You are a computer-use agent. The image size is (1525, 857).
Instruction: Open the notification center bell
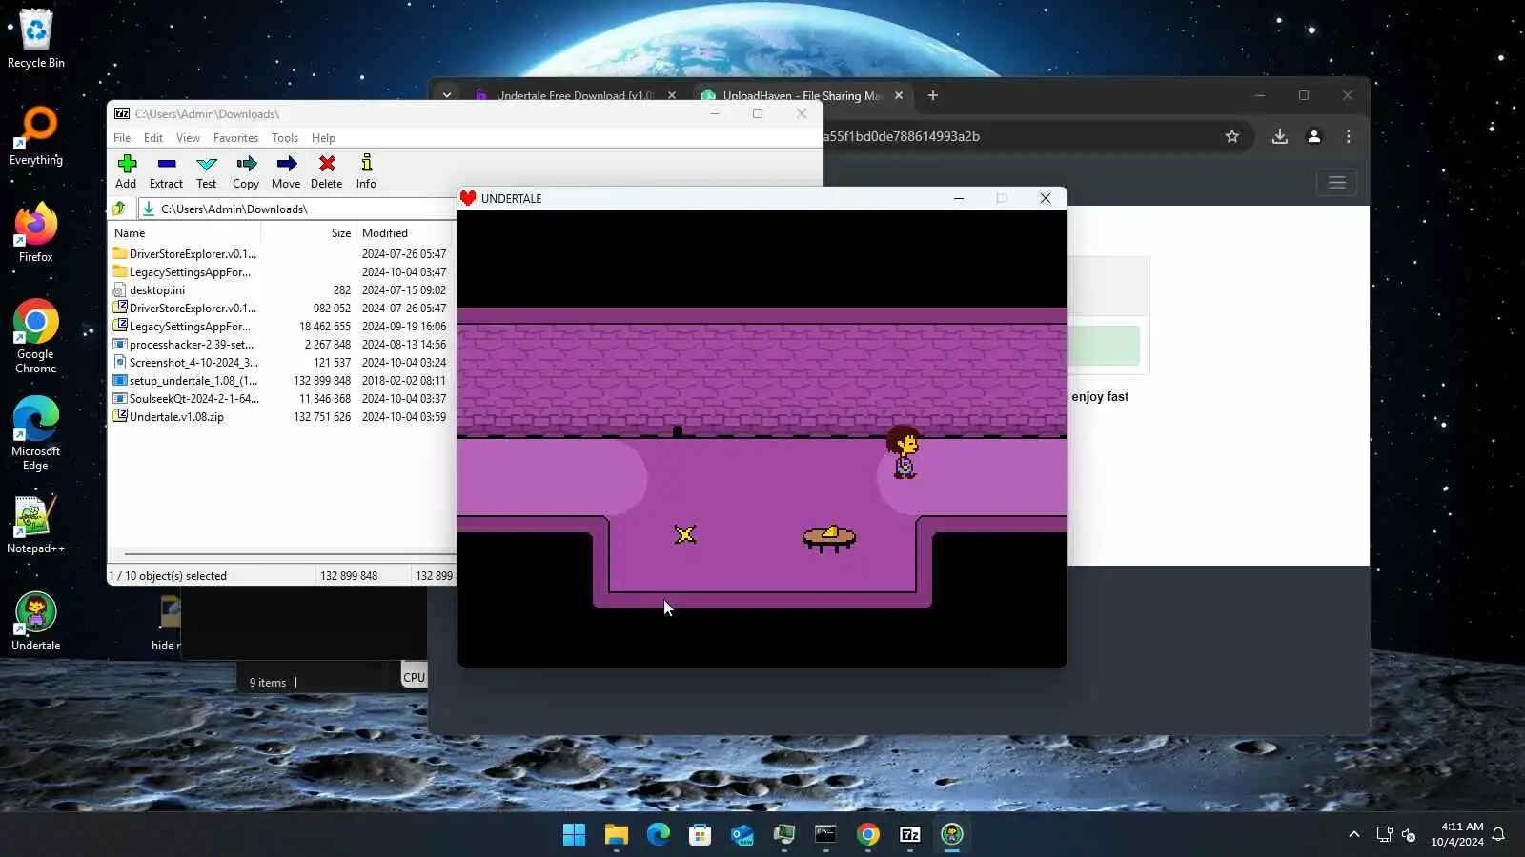pyautogui.click(x=1498, y=835)
